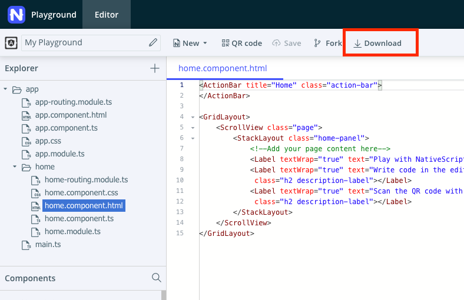
Task: Open the New dropdown menu
Action: 190,43
